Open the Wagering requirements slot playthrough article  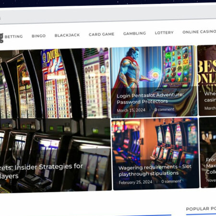pyautogui.click(x=155, y=170)
